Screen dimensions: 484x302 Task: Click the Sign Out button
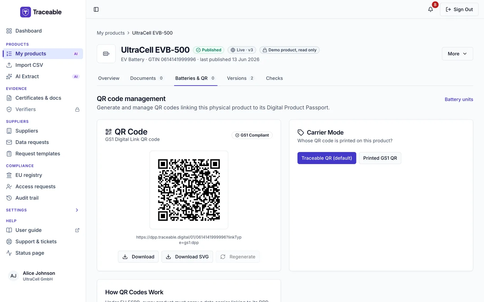coord(459,9)
